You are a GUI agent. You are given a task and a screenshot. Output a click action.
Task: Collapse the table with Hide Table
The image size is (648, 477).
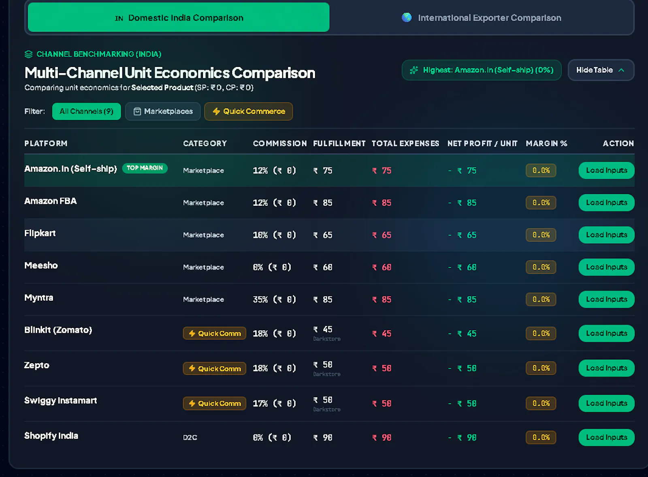(x=601, y=70)
